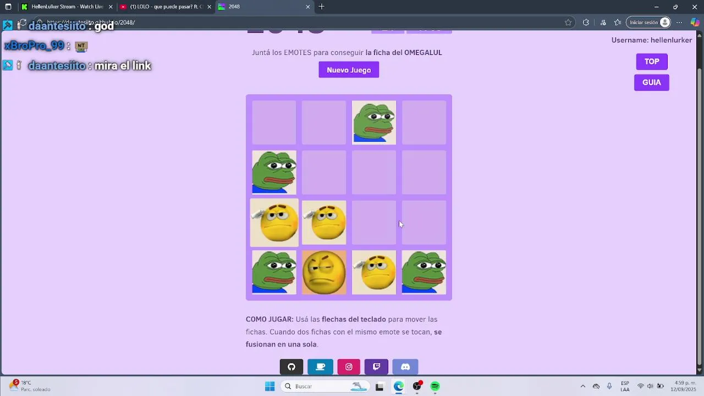Open the Copilot sidebar icon
This screenshot has width=704, height=396.
pyautogui.click(x=695, y=23)
